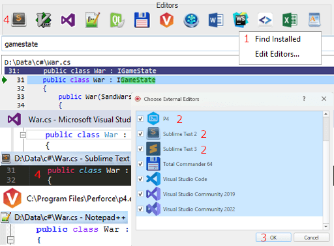Click the Visual Studio Code icon in list

tap(153, 179)
